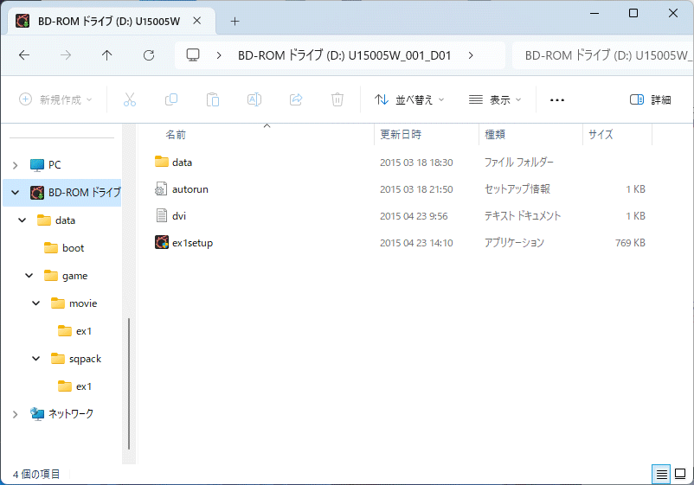
Task: Select sqpack folder in navigation tree
Action: click(85, 359)
